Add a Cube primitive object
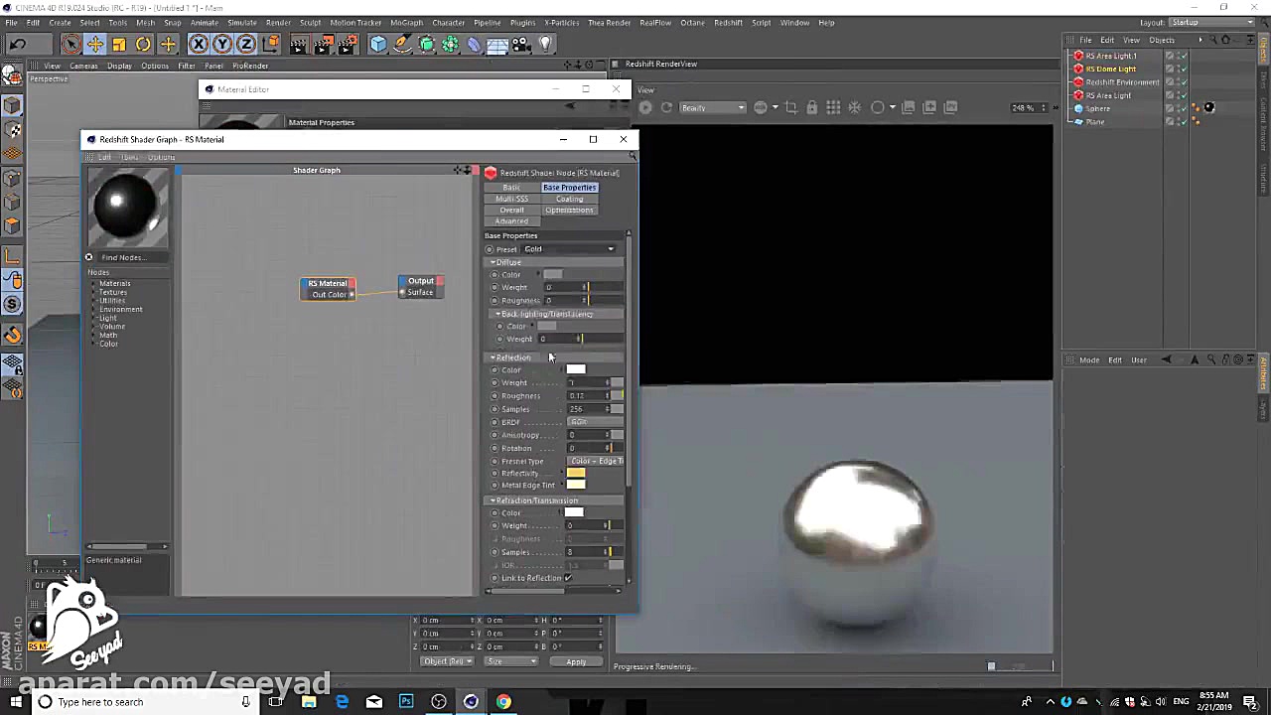 coord(378,44)
